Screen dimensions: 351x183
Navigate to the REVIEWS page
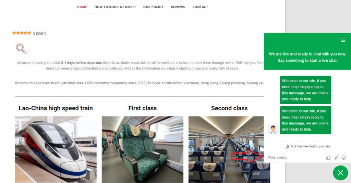click(x=178, y=7)
